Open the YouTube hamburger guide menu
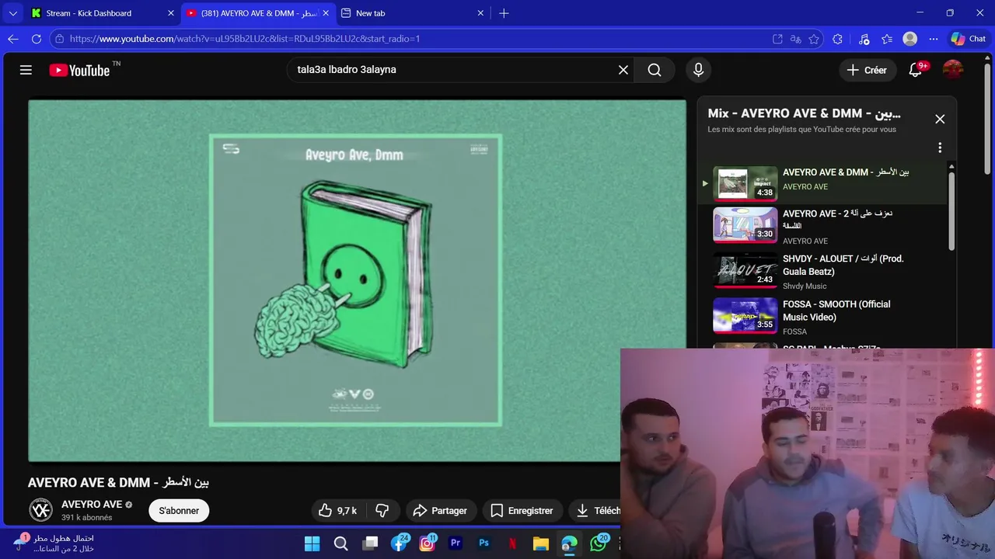 pos(26,70)
